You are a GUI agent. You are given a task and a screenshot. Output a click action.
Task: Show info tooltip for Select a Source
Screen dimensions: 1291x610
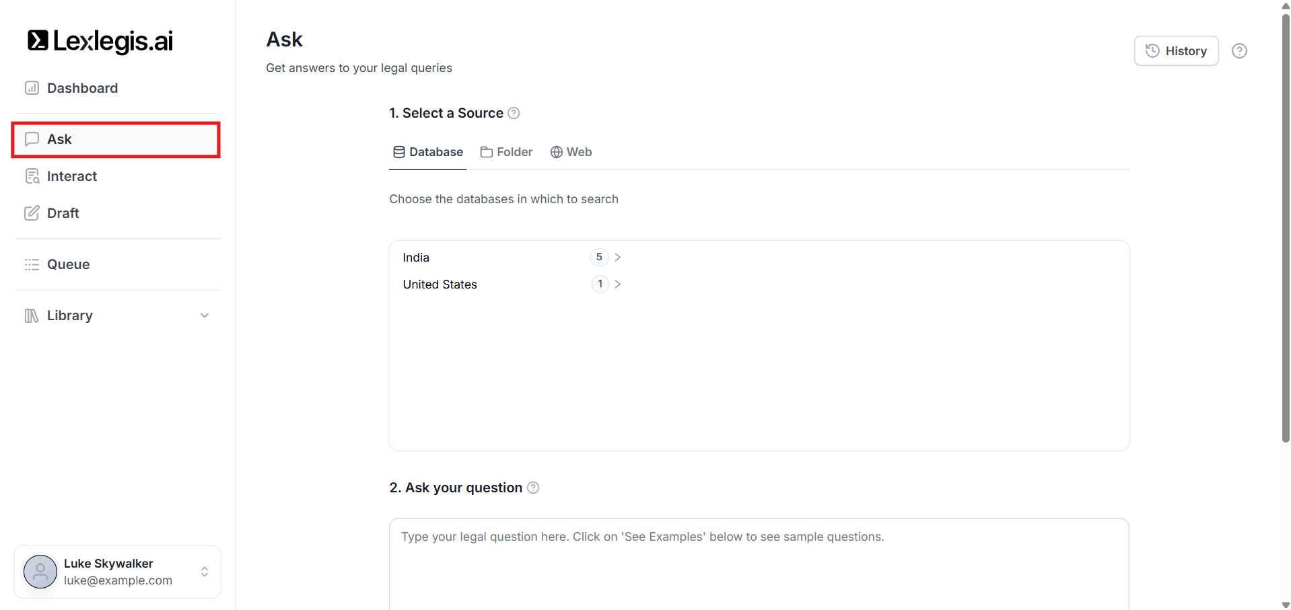(514, 113)
